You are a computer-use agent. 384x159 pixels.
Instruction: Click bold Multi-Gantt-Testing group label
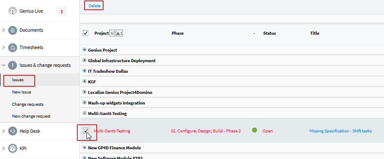click(107, 113)
